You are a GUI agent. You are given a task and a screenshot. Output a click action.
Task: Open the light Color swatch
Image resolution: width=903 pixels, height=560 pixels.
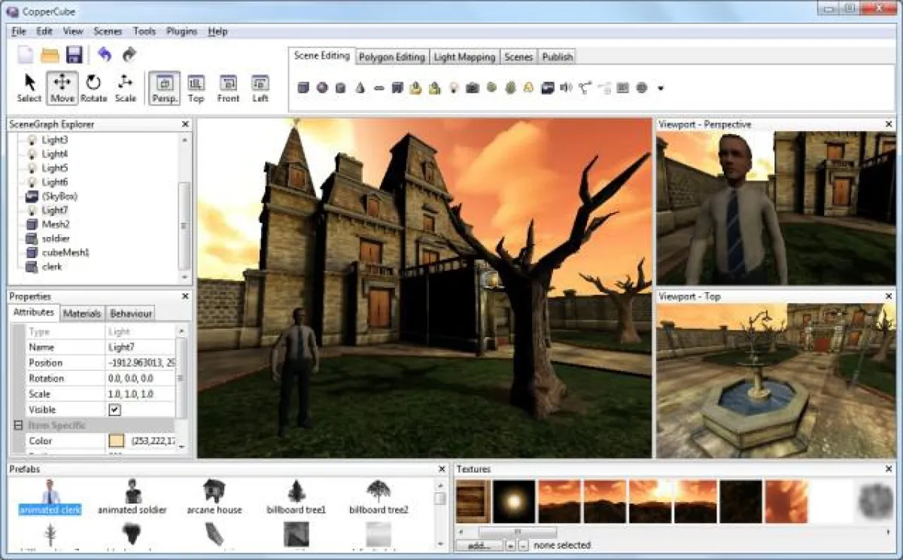click(x=117, y=441)
